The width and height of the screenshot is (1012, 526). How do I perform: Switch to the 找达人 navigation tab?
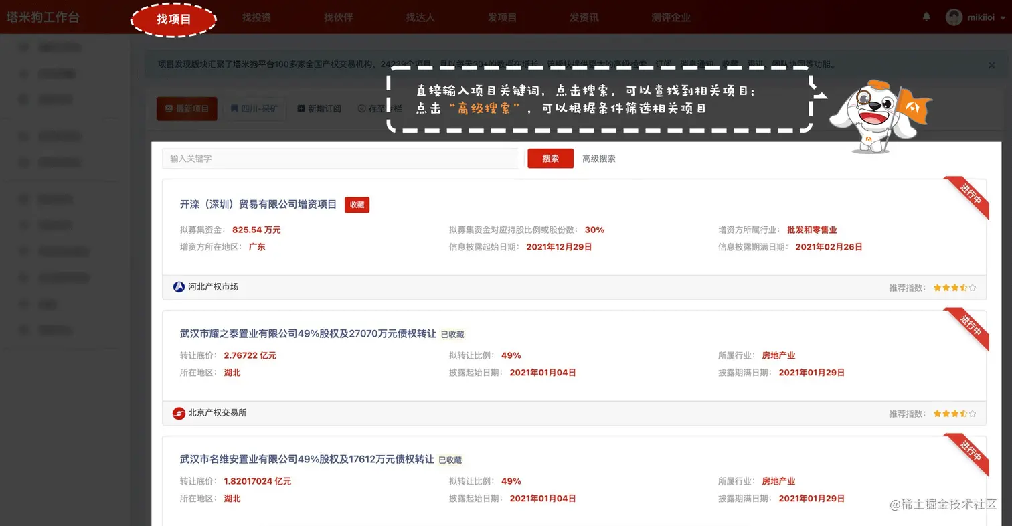[x=420, y=18]
